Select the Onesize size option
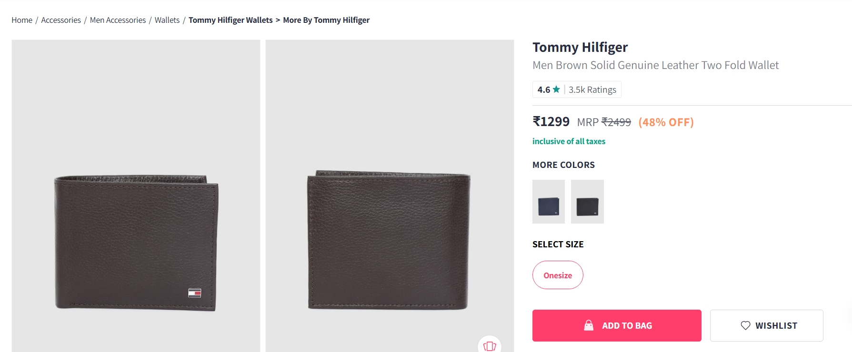852x352 pixels. [x=557, y=275]
